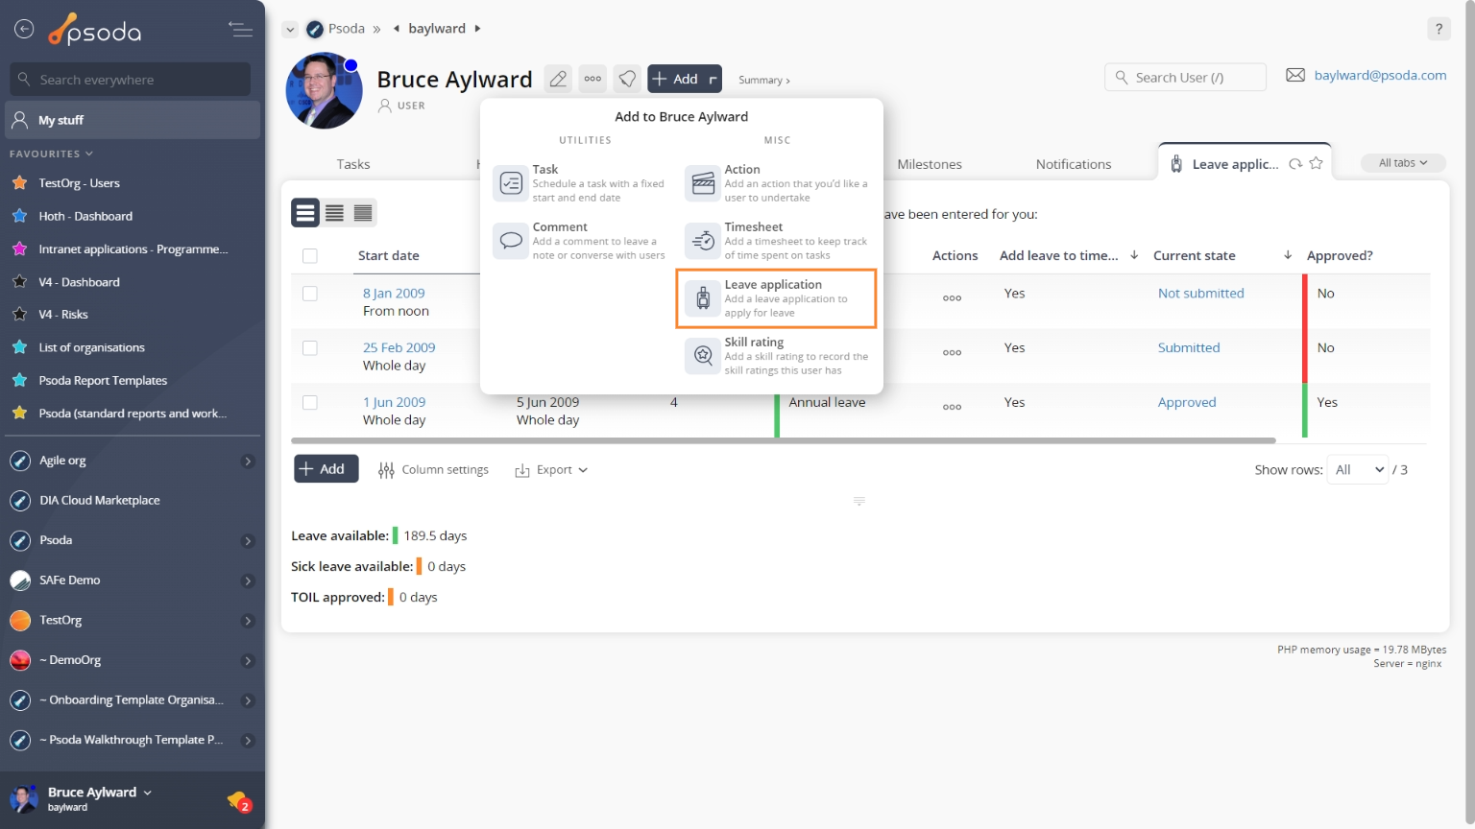The image size is (1475, 829).
Task: Sort by the Current state column
Action: (x=1195, y=255)
